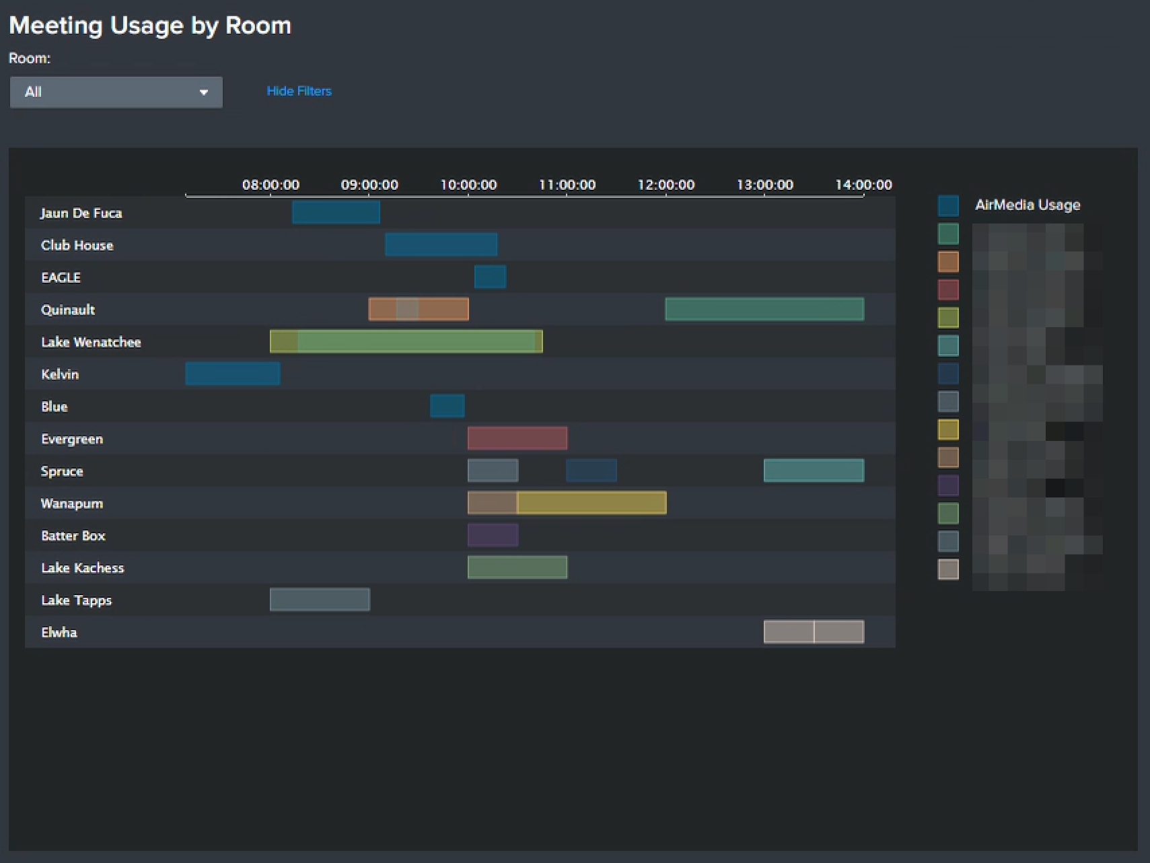Select the Jaun De Fuca blue usage bar
1150x863 pixels.
tap(336, 212)
